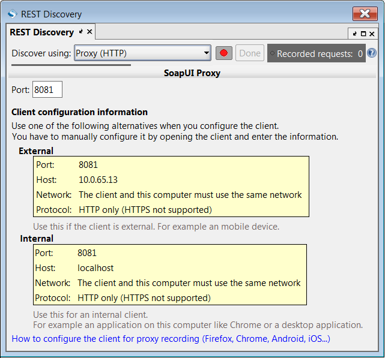Viewport: 385px width, 358px height.
Task: Click the External Network same network text
Action: click(190, 195)
